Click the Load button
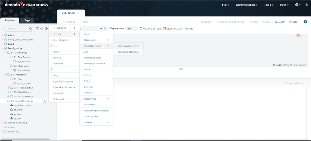Viewport: 311px width, 141px height. coord(280,22)
